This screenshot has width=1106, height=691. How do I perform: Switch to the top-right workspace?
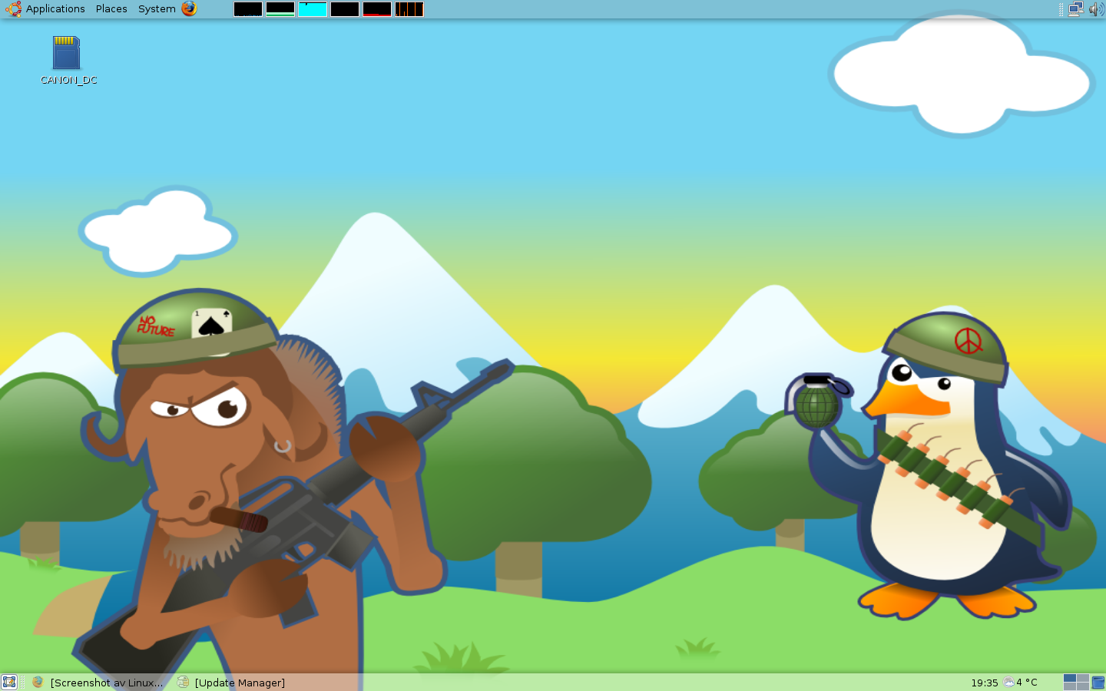pyautogui.click(x=1083, y=678)
